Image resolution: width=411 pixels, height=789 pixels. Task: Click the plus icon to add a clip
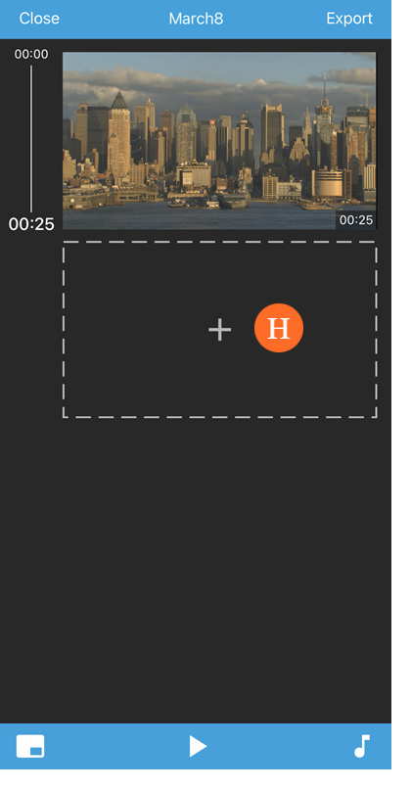220,330
